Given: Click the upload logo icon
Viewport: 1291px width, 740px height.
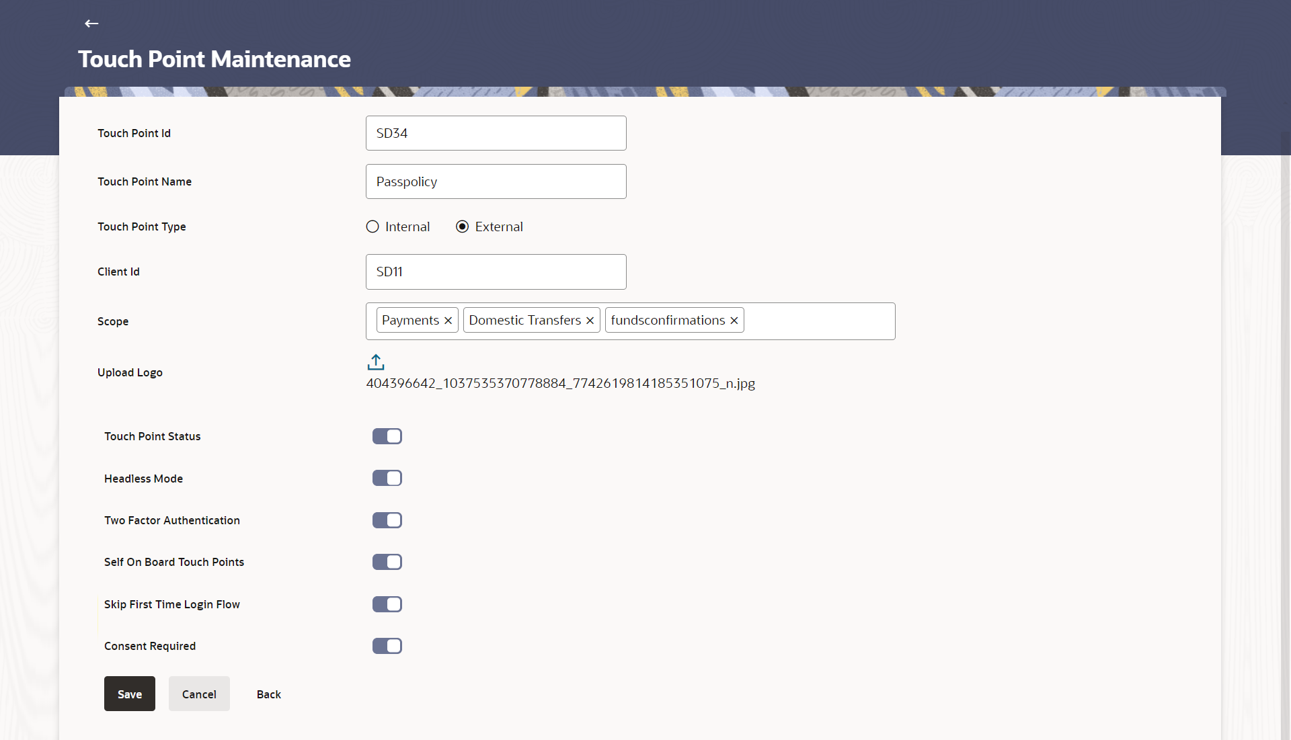Looking at the screenshot, I should [376, 362].
